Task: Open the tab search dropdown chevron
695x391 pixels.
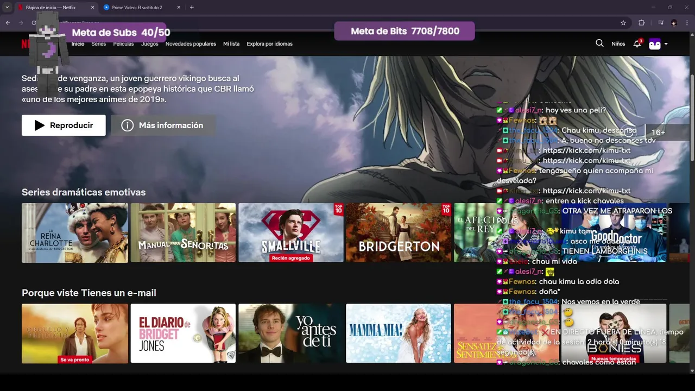Action: tap(7, 8)
